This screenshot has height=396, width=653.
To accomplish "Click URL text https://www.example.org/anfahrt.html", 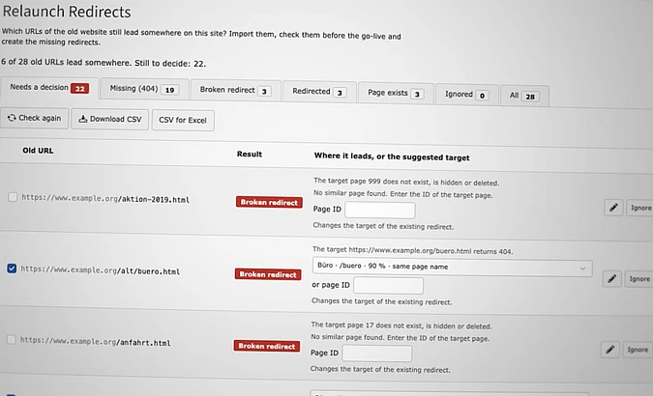I will (x=96, y=342).
